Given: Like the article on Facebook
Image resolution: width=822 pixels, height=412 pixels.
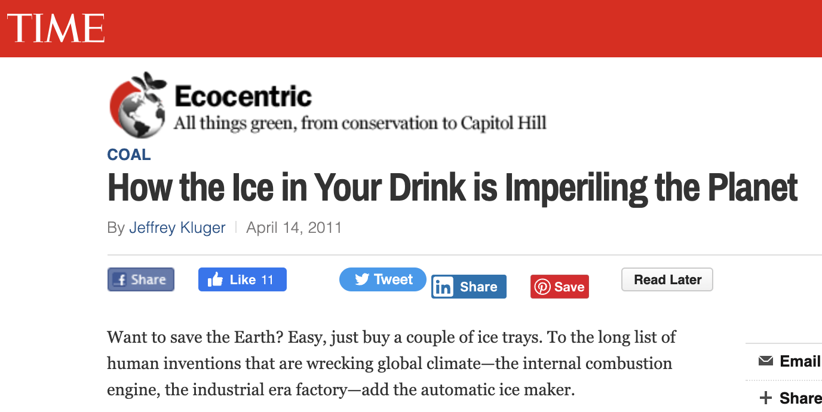Looking at the screenshot, I should [243, 279].
